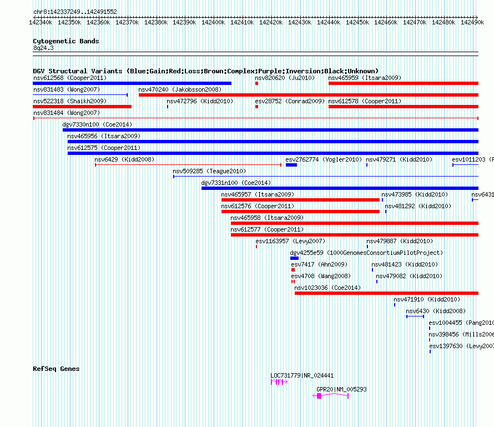Screen dimensions: 494x427
Task: Click the 8q24.3 cytogenetic band label
Action: pyautogui.click(x=43, y=48)
